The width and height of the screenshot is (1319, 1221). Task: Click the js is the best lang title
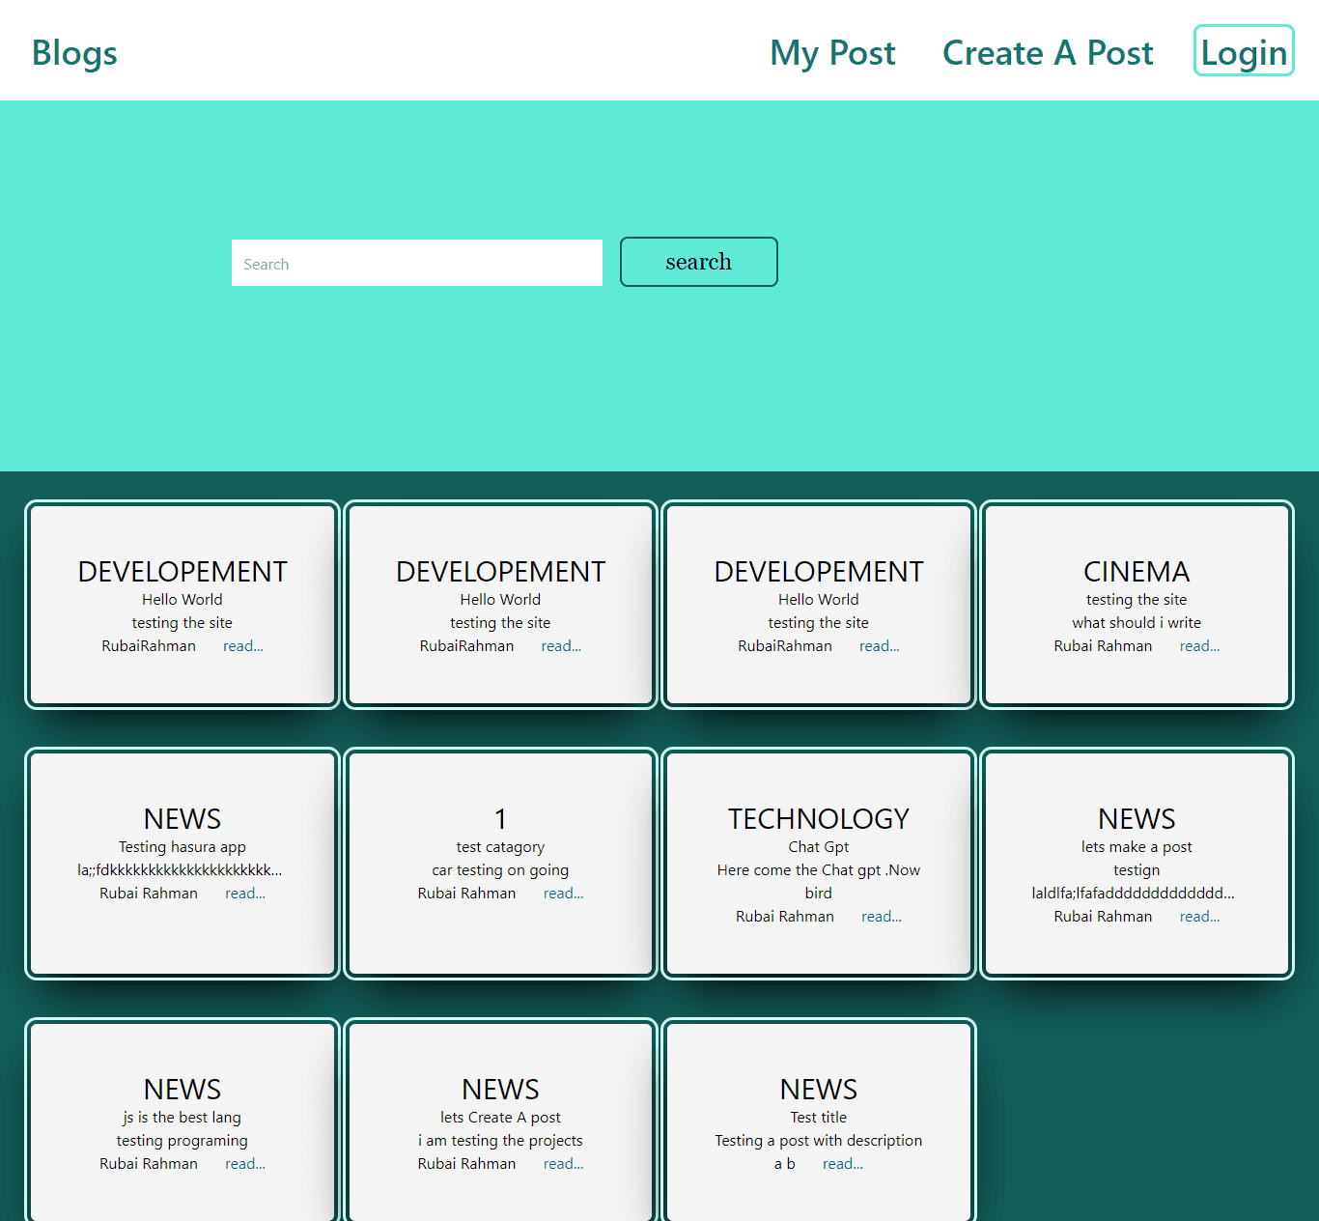[182, 1118]
